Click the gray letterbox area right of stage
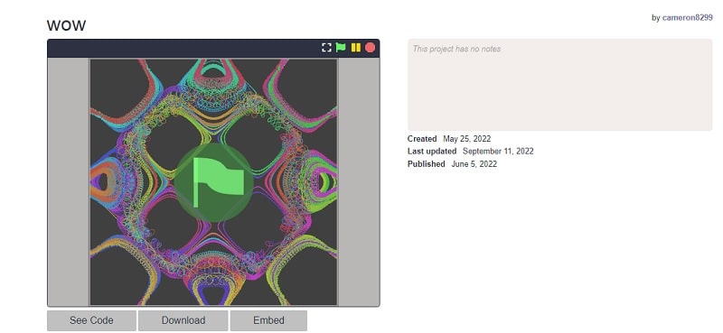723x333 pixels. click(359, 182)
